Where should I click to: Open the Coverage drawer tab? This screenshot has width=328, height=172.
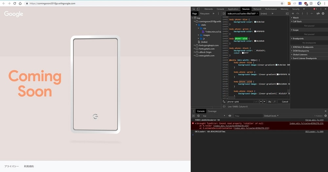pos(212,111)
